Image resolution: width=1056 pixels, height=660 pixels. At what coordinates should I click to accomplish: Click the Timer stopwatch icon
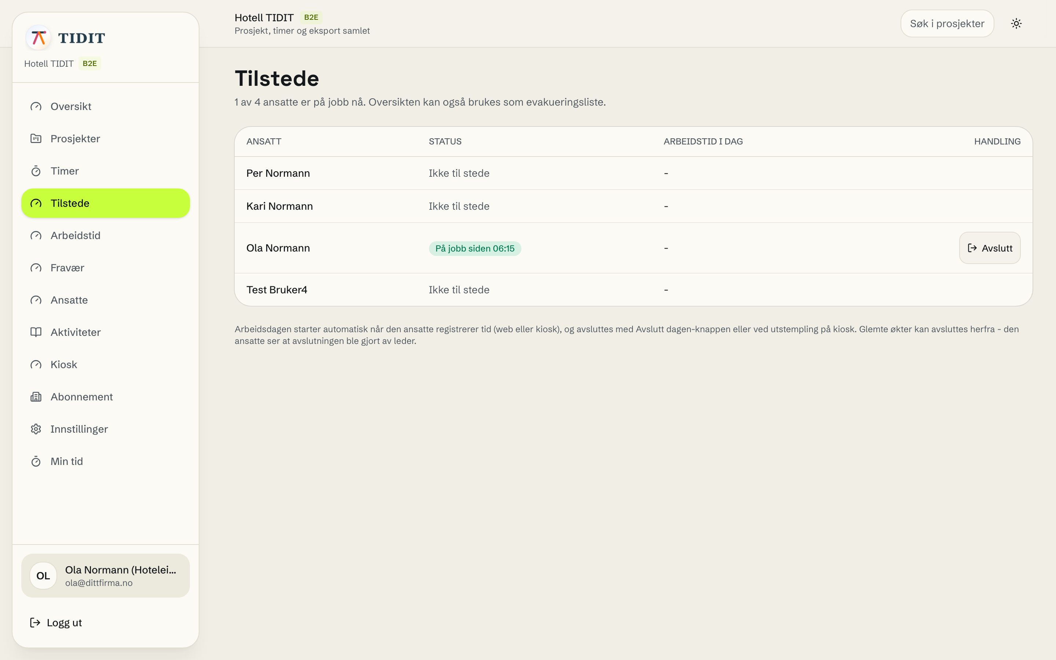[x=36, y=171]
